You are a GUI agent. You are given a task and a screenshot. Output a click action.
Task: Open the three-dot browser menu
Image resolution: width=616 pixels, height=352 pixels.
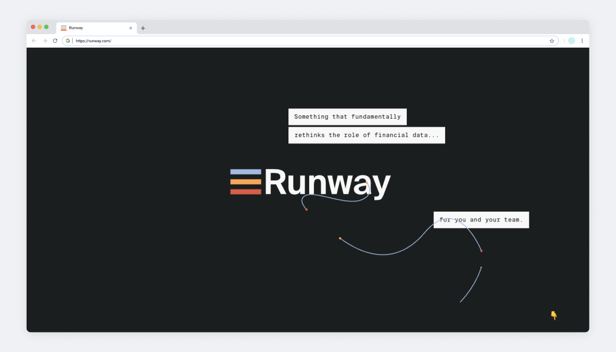(x=582, y=41)
